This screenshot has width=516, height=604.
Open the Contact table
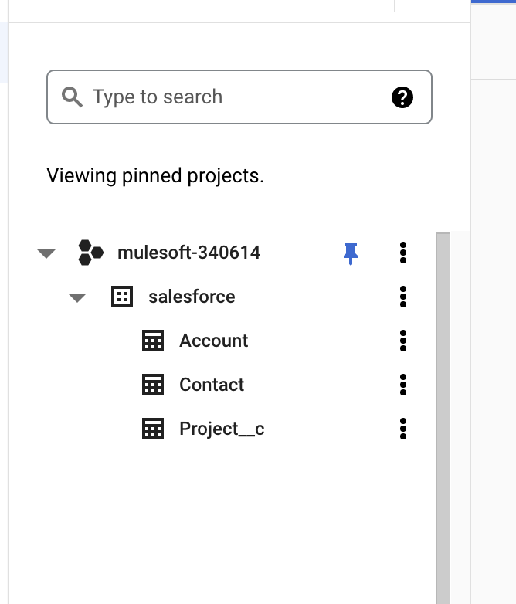click(x=212, y=385)
